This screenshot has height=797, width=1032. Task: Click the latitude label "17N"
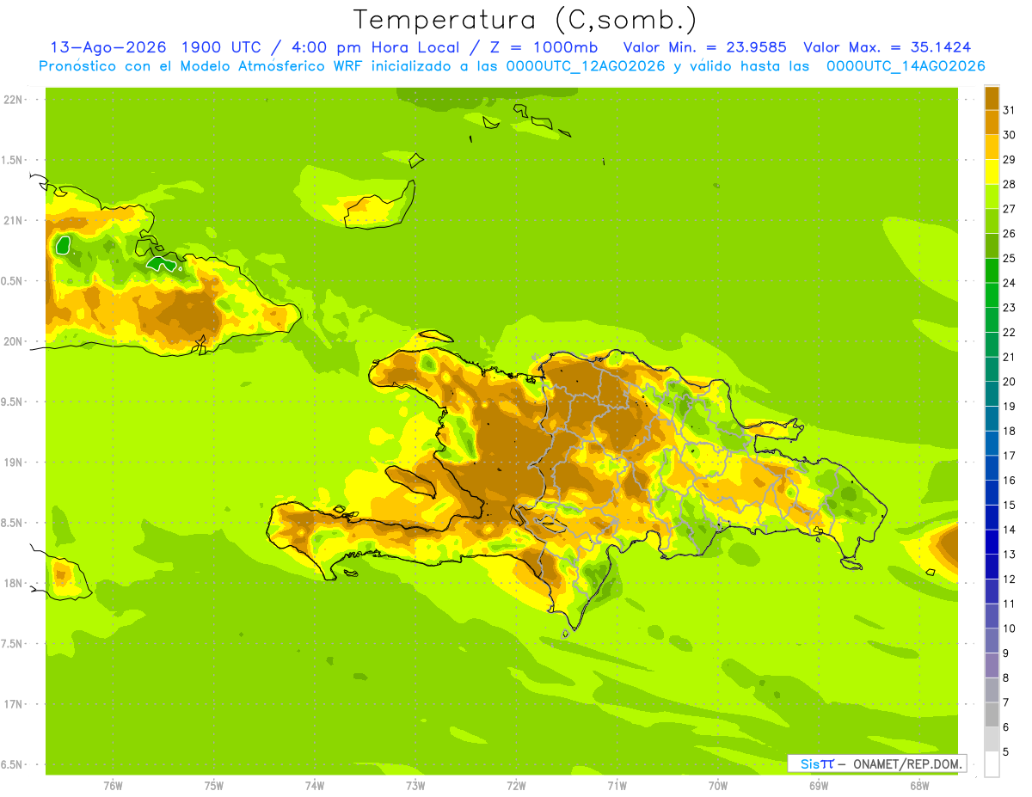tap(15, 704)
